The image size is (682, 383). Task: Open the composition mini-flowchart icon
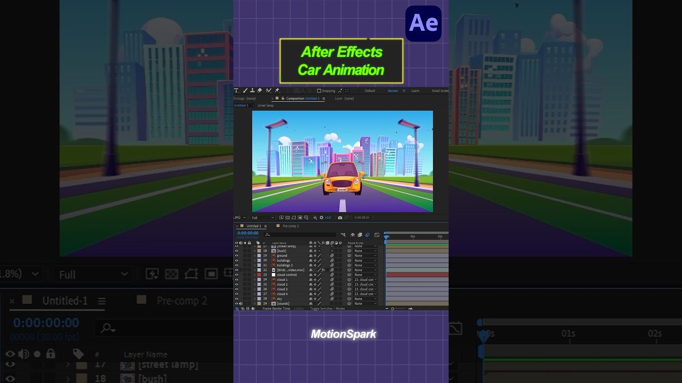coord(343,235)
